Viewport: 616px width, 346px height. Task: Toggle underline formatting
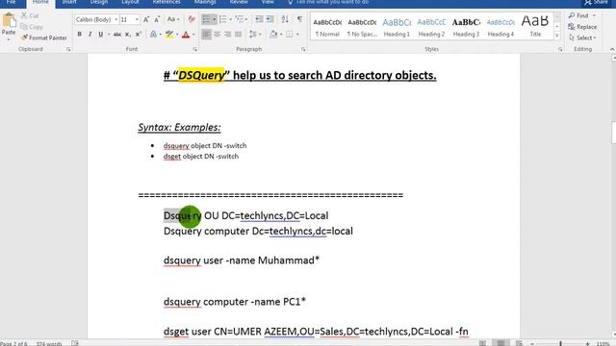coord(100,35)
